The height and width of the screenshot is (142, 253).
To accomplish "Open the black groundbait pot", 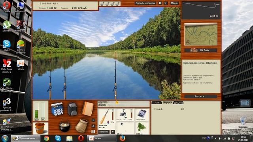I will tap(64, 125).
